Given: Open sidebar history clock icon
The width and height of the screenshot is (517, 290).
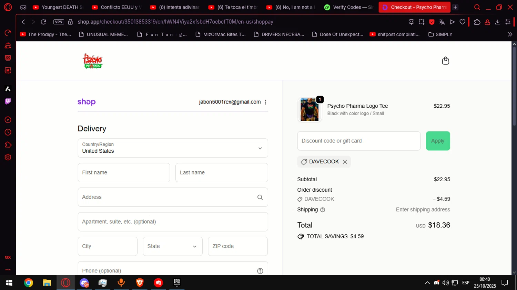Looking at the screenshot, I should [x=8, y=132].
